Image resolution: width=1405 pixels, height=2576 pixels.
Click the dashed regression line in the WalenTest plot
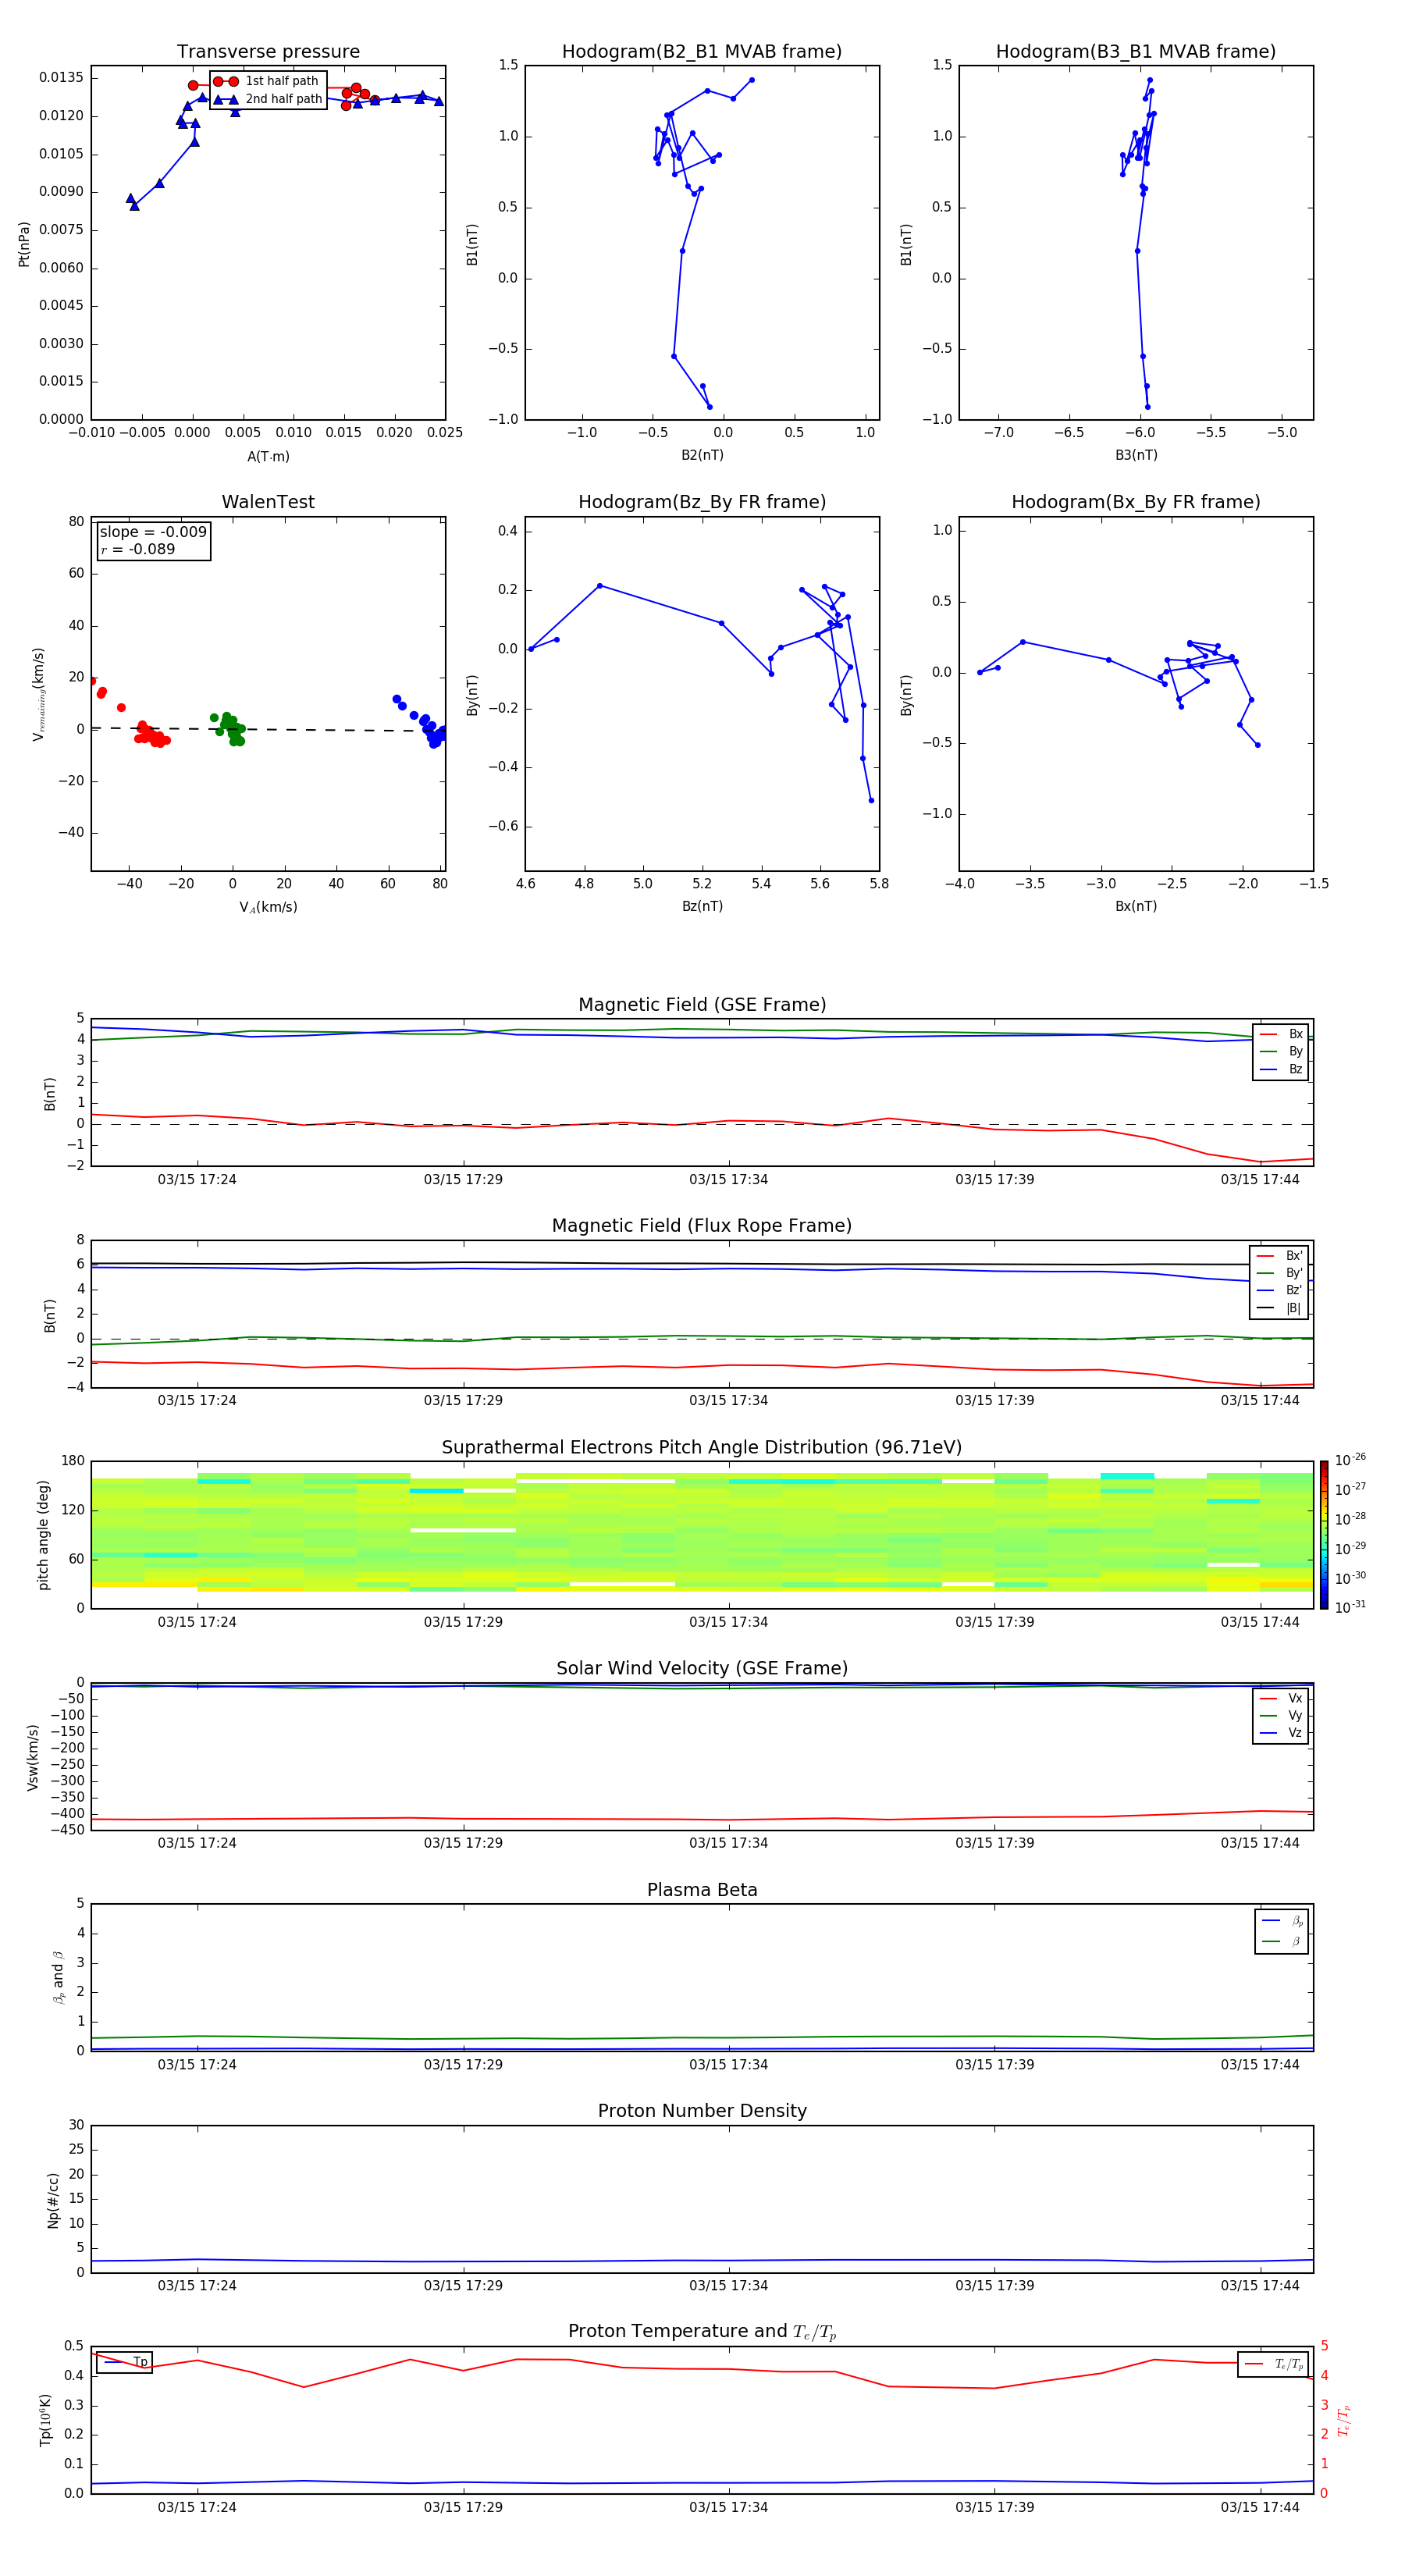coord(268,729)
